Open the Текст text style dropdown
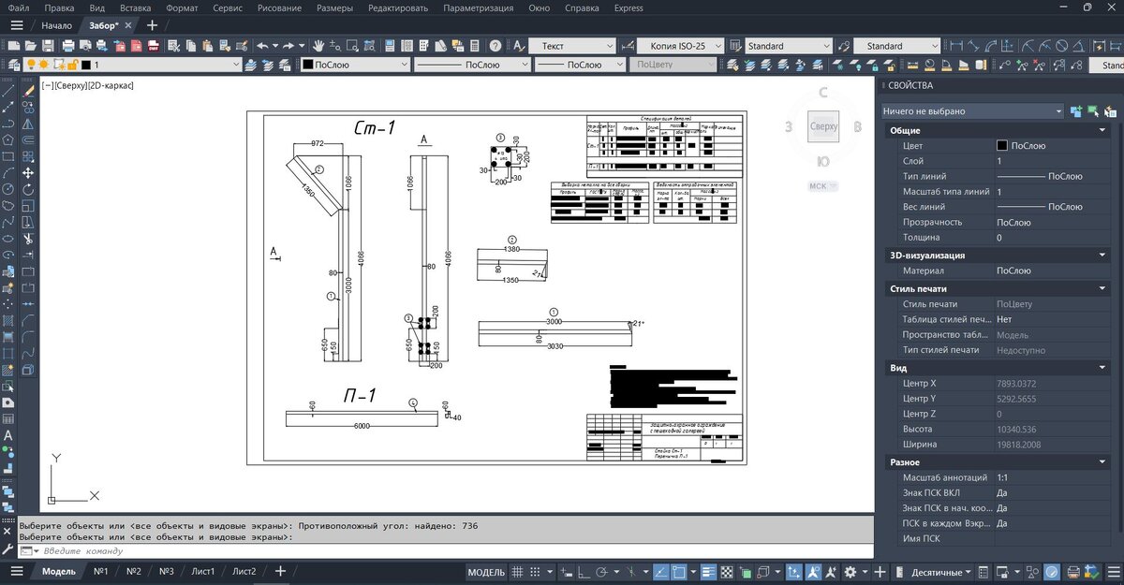The image size is (1124, 585). coord(571,45)
